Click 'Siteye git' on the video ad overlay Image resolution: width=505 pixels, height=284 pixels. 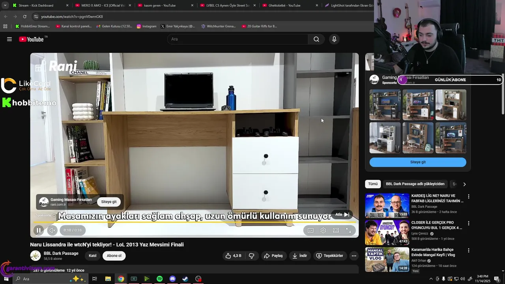(109, 202)
